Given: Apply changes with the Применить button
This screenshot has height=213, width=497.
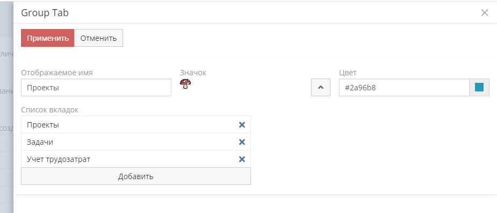Looking at the screenshot, I should [47, 38].
